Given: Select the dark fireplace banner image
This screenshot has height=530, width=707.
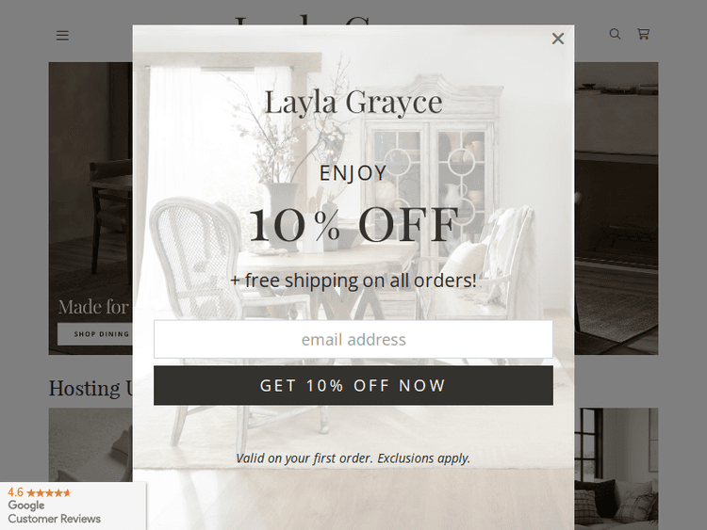Looking at the screenshot, I should pyautogui.click(x=616, y=208).
